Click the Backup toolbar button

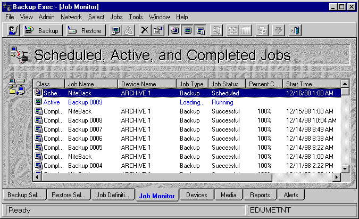43,30
